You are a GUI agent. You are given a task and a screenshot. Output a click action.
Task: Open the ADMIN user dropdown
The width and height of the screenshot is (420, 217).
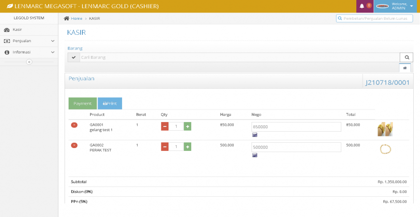coord(396,6)
